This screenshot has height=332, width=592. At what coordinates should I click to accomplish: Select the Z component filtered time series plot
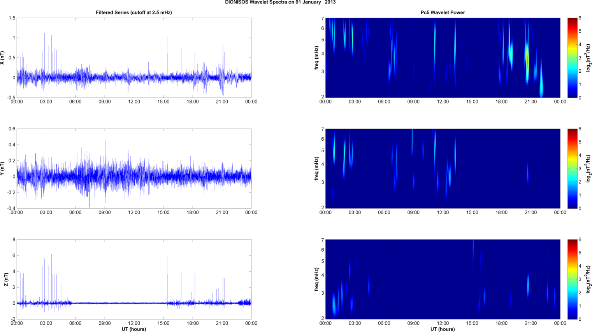(134, 280)
